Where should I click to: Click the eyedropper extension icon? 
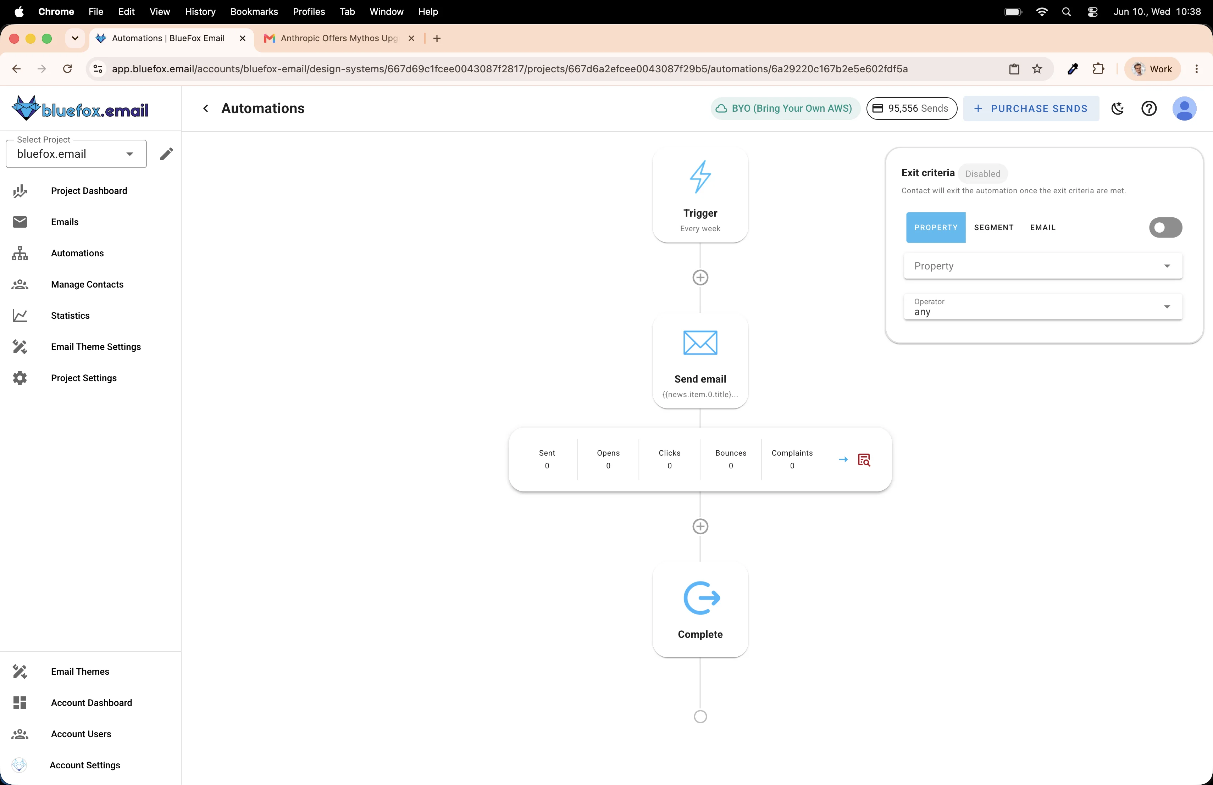[1072, 69]
